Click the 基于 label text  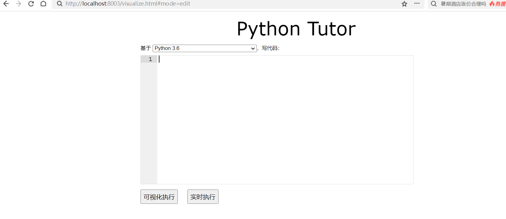(145, 48)
